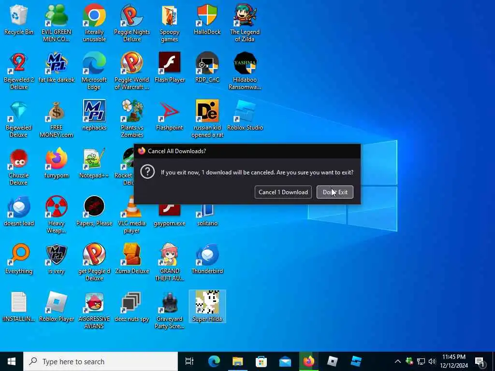
Task: Click the Cancel 1 Download button
Action: point(283,192)
